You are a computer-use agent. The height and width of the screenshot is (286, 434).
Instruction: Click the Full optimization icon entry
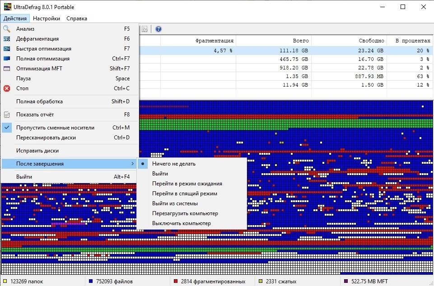(7, 59)
